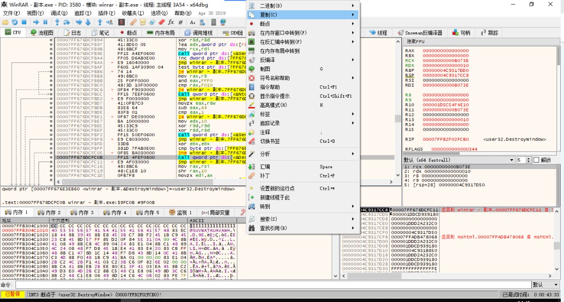
Task: Open the 调试(D) menu
Action: click(x=59, y=13)
